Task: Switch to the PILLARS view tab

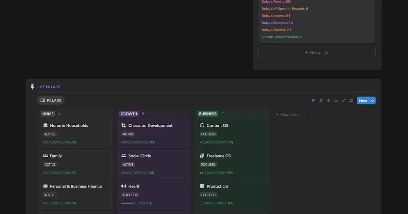Action: pos(51,100)
